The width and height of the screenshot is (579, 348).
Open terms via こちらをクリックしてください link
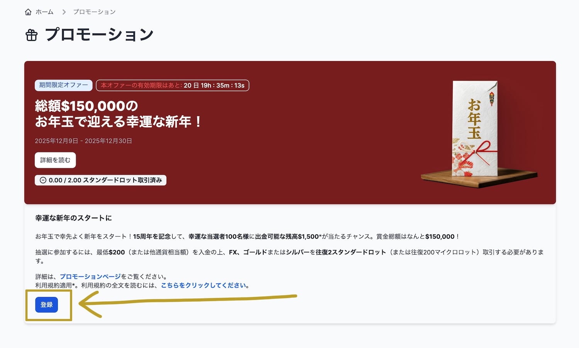203,285
